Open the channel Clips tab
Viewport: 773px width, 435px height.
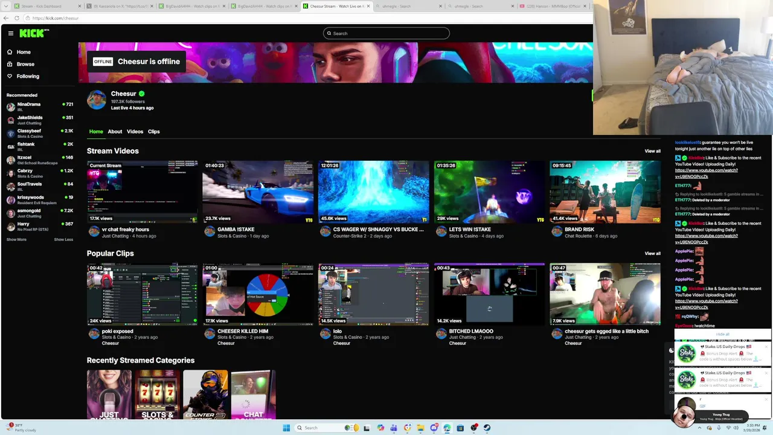click(153, 131)
